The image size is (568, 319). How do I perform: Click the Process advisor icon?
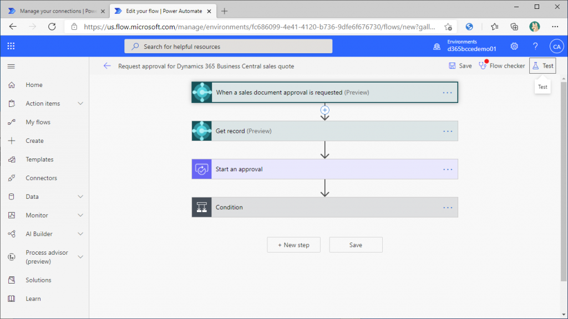pos(12,257)
